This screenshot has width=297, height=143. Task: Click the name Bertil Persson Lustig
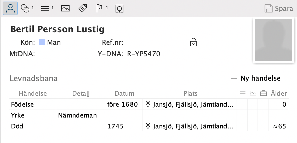pos(58,29)
